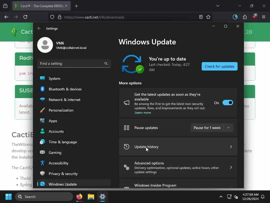
Task: Click Firefox forward navigation arrow
Action: coord(16,17)
